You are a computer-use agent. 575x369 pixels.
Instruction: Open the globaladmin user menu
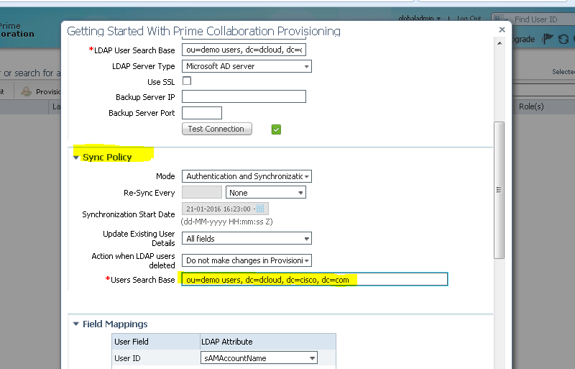(x=419, y=18)
